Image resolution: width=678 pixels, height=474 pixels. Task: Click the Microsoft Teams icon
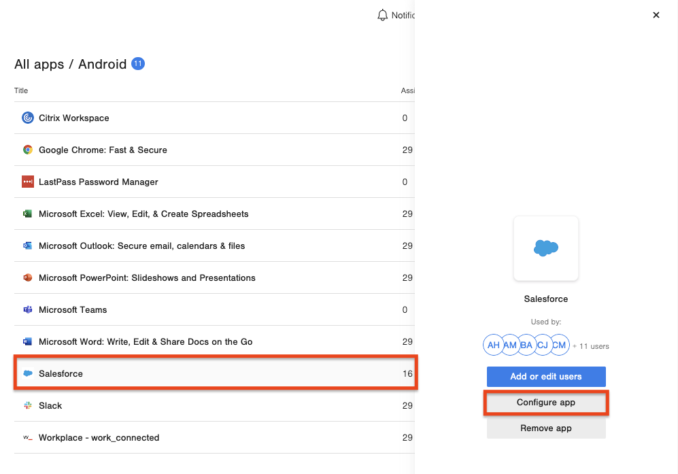28,309
